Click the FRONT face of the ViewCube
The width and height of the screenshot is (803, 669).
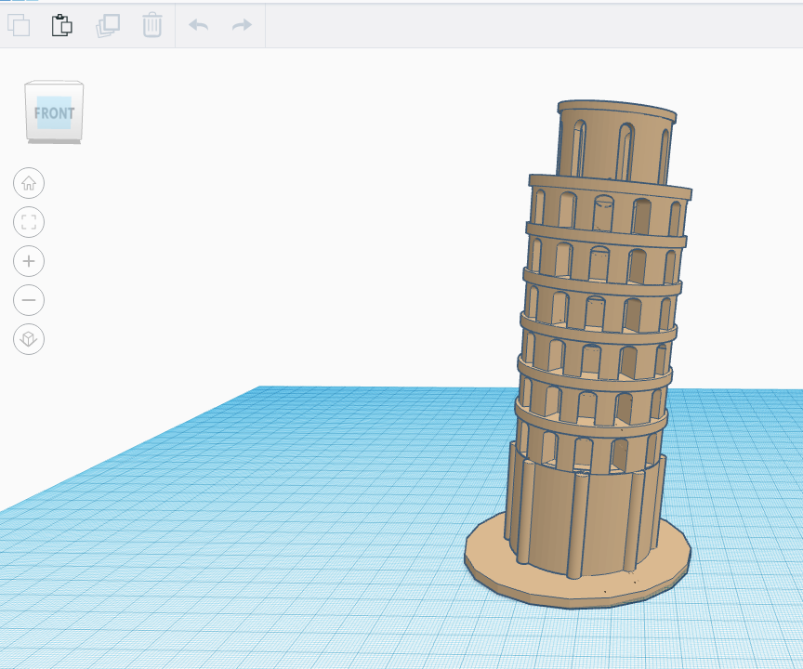click(x=53, y=111)
